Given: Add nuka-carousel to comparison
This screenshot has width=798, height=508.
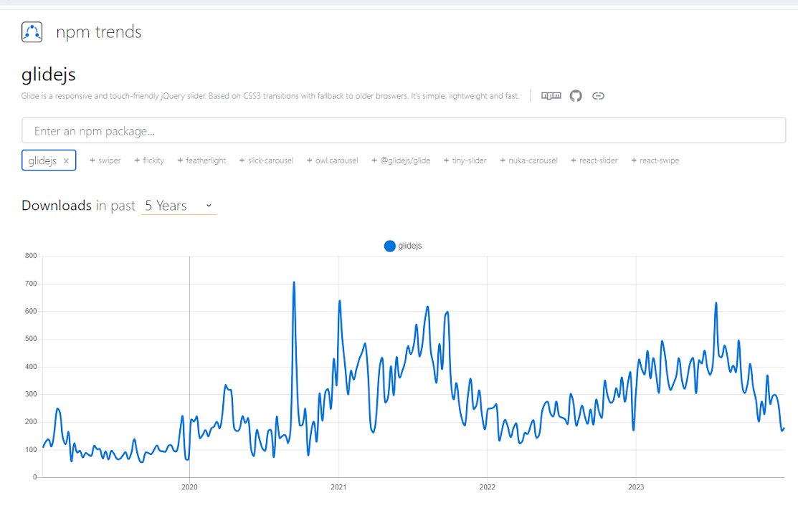Looking at the screenshot, I should (528, 160).
